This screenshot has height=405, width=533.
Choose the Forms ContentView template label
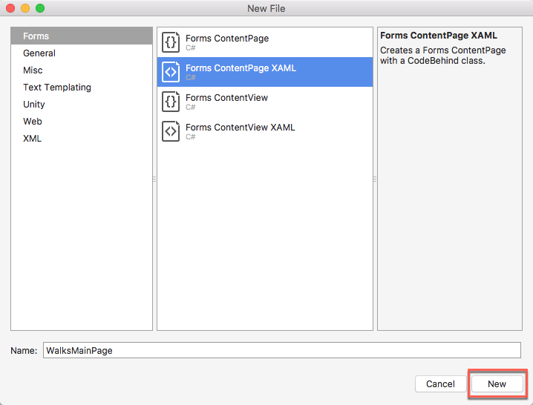click(x=226, y=98)
